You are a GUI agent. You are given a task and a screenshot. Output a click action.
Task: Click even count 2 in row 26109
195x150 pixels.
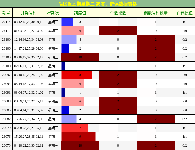click(x=156, y=40)
